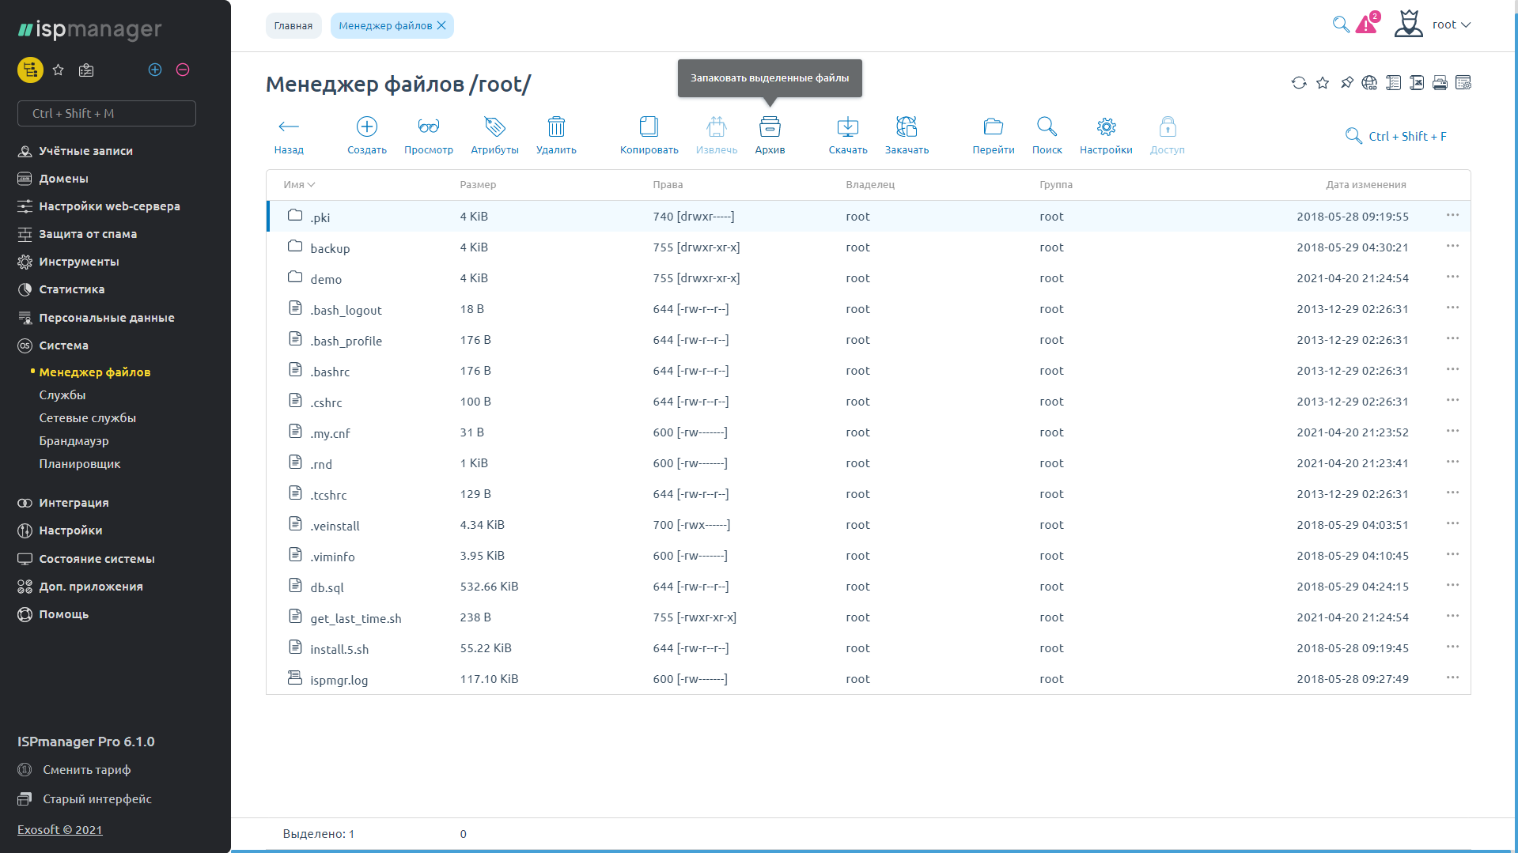Viewport: 1518px width, 853px height.
Task: Open actions menu for .pki row
Action: pyautogui.click(x=1452, y=216)
